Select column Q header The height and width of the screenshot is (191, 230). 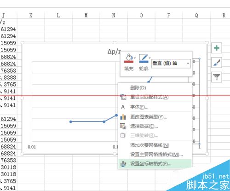[x=196, y=15]
